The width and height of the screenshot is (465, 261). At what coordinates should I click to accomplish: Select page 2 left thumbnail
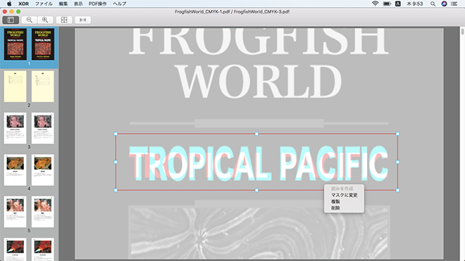[15, 87]
